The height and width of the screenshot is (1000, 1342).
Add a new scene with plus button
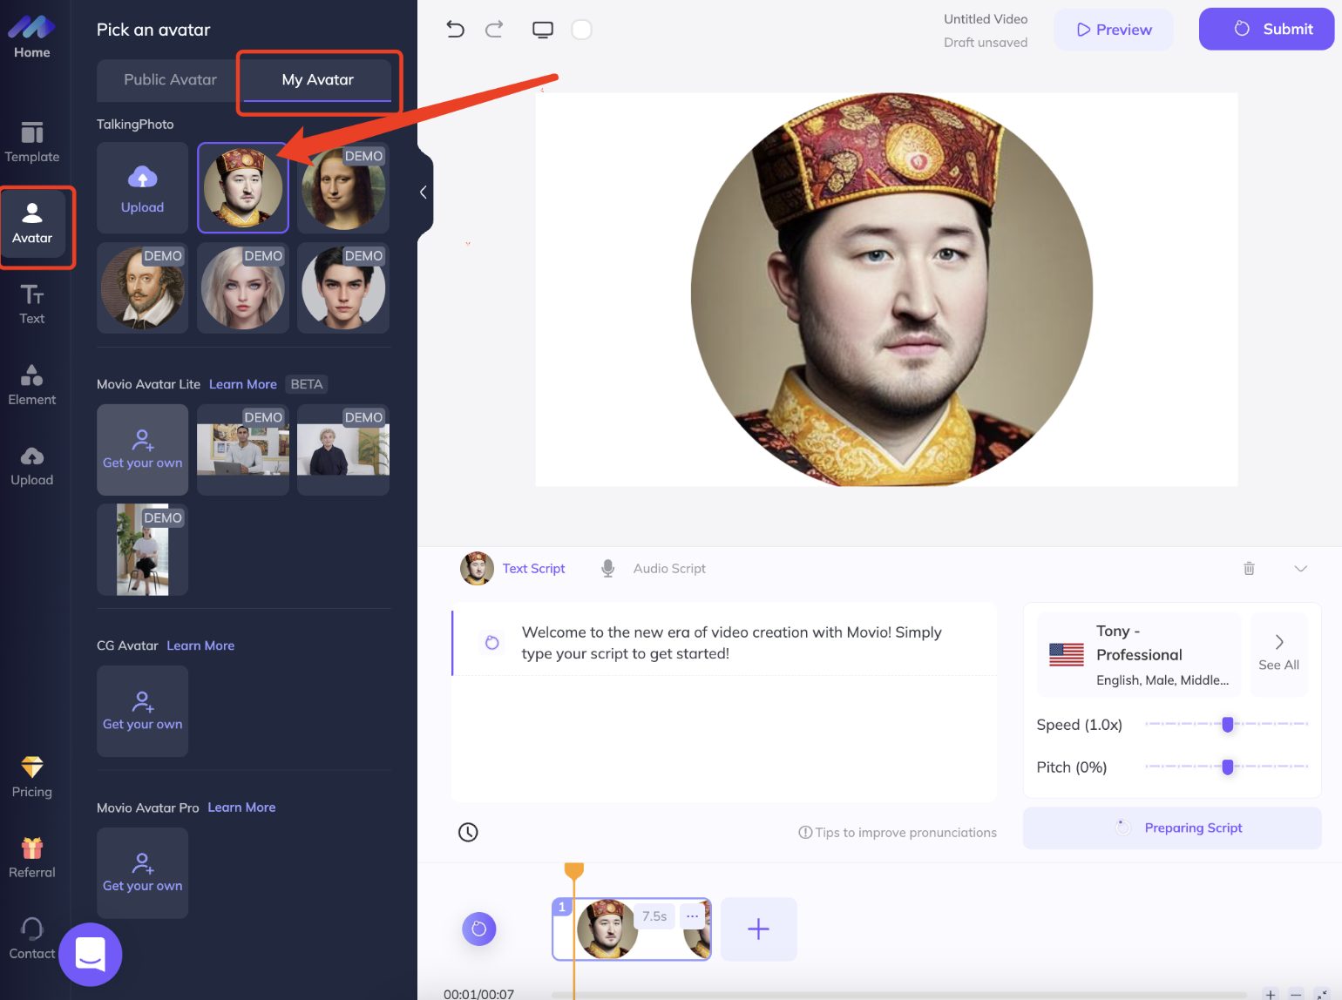[x=759, y=929]
